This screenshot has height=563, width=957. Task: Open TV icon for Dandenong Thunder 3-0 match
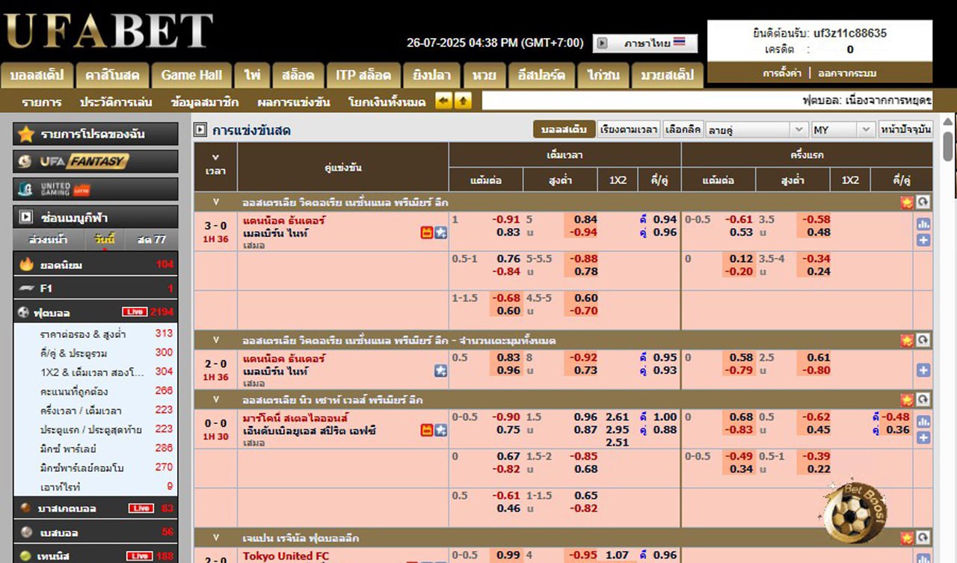[x=427, y=233]
